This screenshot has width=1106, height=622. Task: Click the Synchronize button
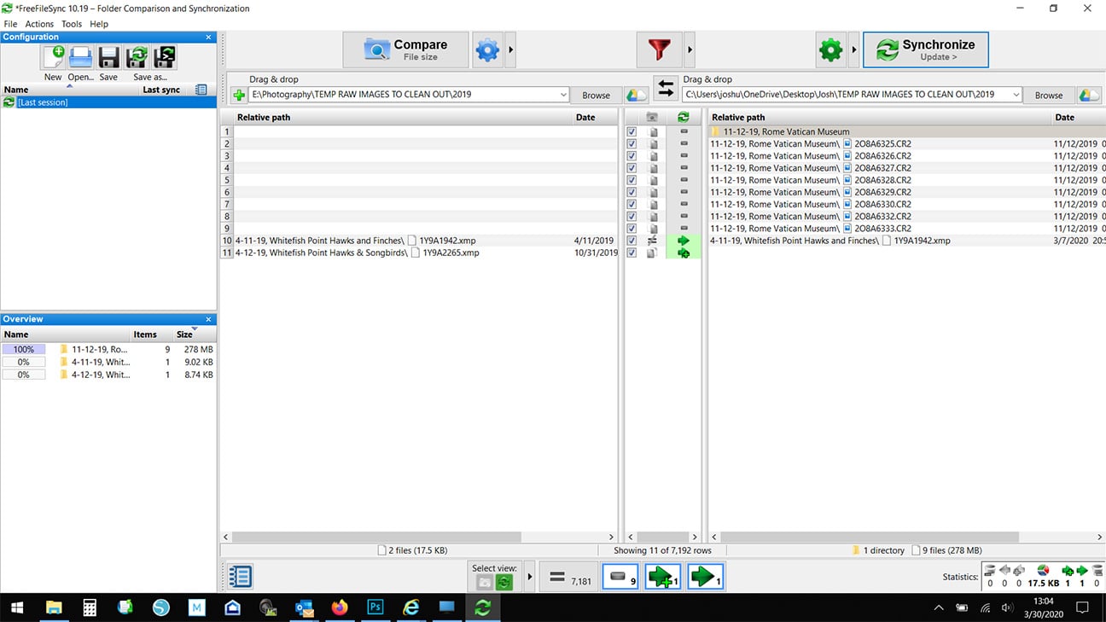point(926,50)
